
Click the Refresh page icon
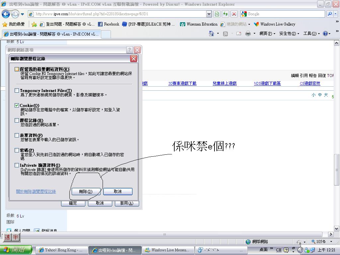tap(225, 14)
